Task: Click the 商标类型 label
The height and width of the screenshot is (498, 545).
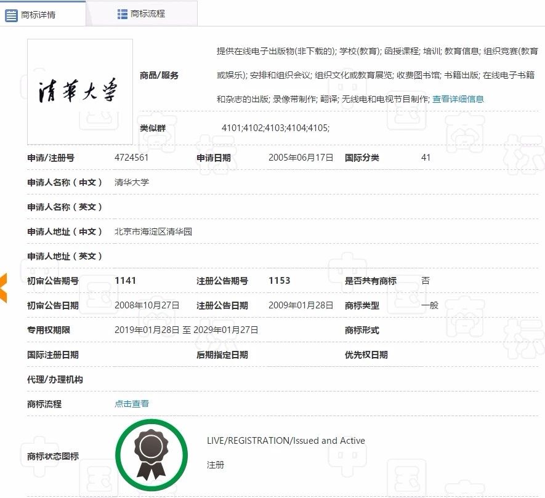Action: (362, 305)
